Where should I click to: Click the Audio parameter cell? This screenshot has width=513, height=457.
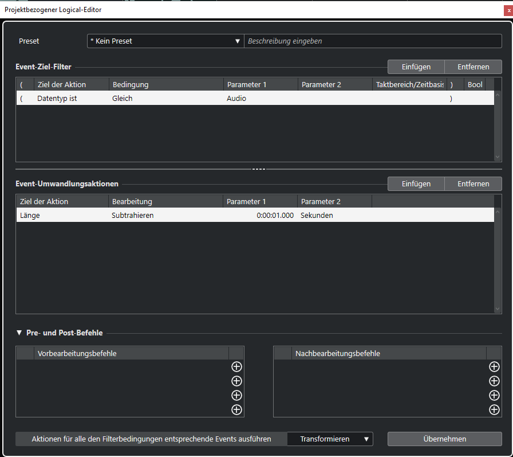261,98
